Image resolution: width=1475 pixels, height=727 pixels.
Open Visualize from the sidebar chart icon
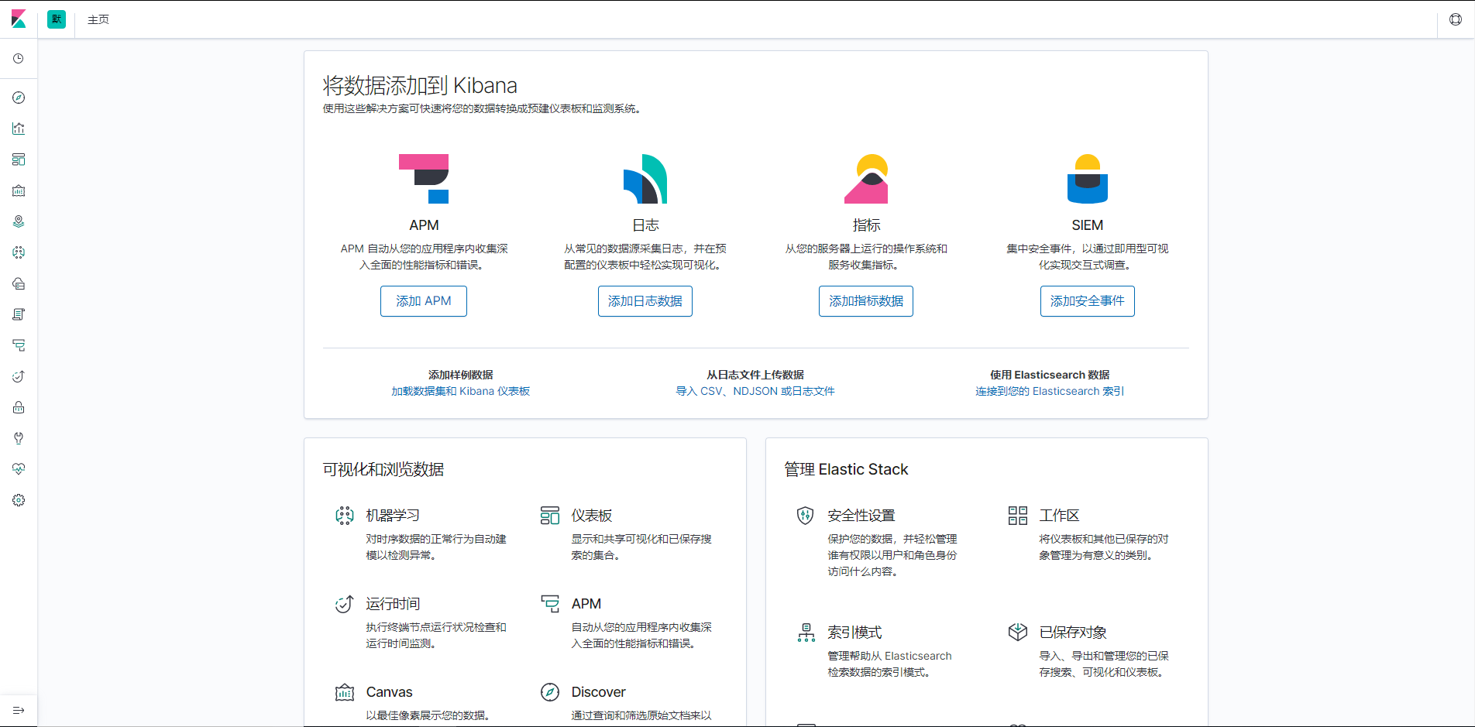tap(19, 129)
